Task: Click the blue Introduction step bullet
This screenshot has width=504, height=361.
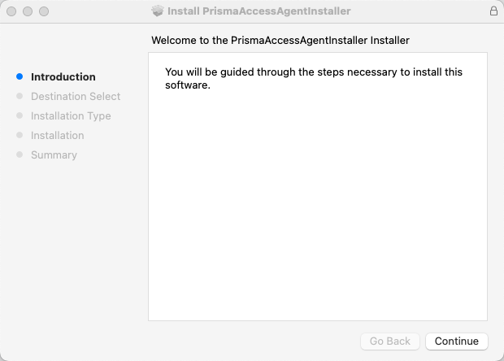Action: 20,77
